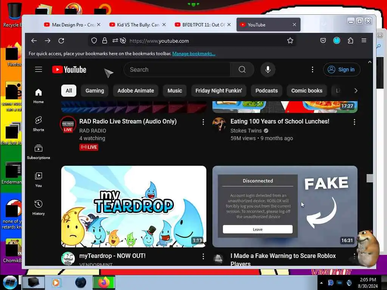This screenshot has width=387, height=290.
Task: Open the Fake Warning Roblox thumbnail
Action: (x=285, y=207)
